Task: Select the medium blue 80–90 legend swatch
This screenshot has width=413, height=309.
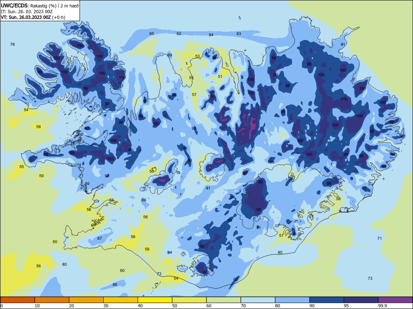Action: tap(292, 300)
